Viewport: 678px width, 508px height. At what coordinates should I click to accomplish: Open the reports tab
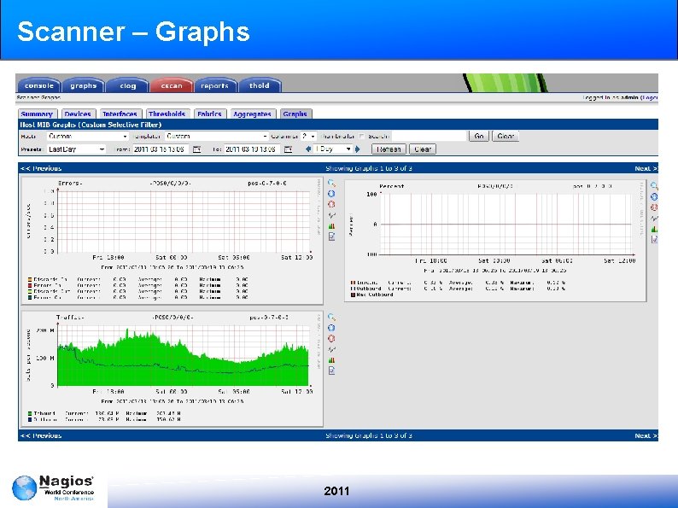215,85
